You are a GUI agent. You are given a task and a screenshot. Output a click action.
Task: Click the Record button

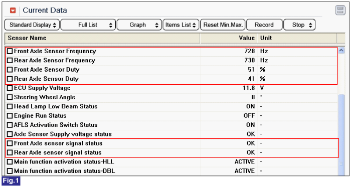[x=264, y=25]
